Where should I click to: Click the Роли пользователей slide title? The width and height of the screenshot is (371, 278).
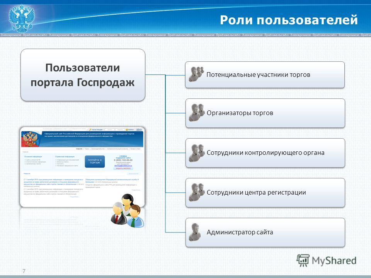click(289, 20)
